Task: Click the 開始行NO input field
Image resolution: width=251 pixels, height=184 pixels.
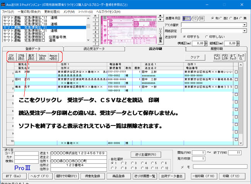Action: pyautogui.click(x=199, y=152)
